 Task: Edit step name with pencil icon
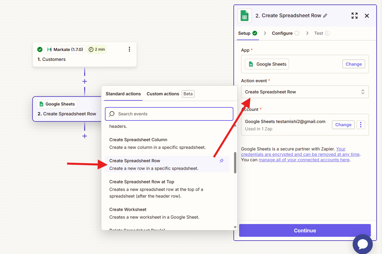click(325, 16)
